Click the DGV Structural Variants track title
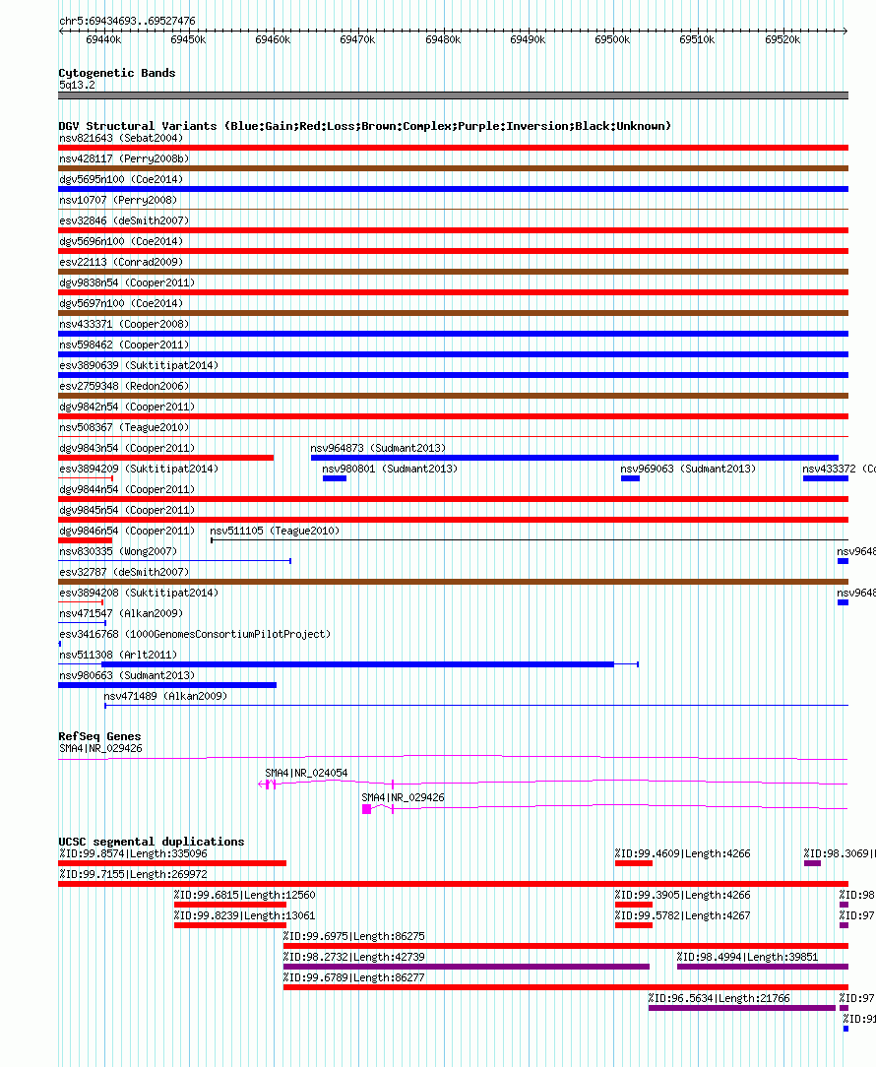 coord(365,126)
